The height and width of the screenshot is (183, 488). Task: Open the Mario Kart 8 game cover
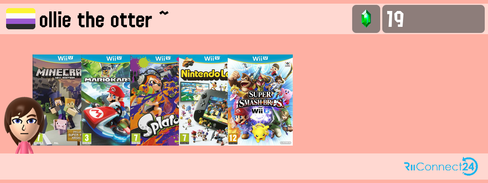pos(106,100)
